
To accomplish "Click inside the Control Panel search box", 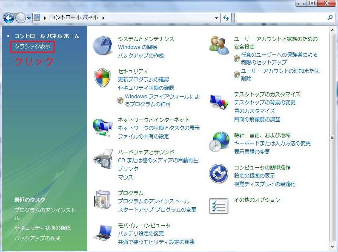I will [x=281, y=18].
